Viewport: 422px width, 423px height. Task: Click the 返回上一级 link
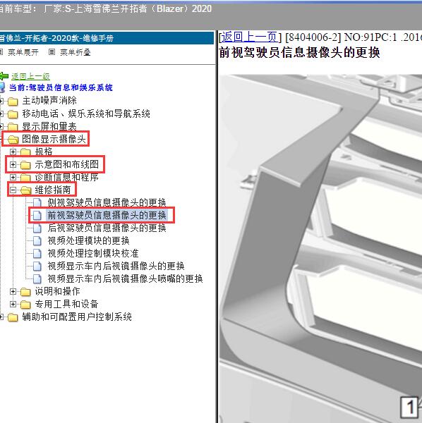[x=30, y=77]
